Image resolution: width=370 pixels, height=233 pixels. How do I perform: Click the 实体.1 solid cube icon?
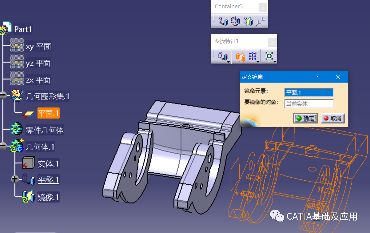coord(29,163)
